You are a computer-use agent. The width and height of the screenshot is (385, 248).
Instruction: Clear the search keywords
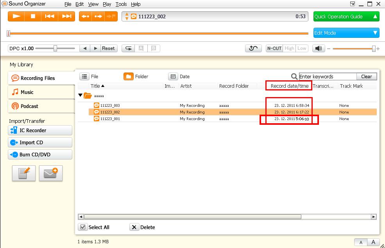point(367,76)
